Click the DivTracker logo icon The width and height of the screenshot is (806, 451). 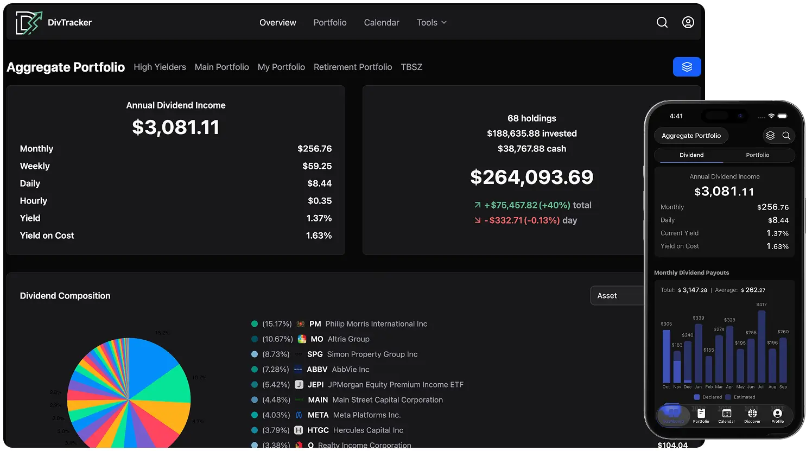click(x=28, y=23)
